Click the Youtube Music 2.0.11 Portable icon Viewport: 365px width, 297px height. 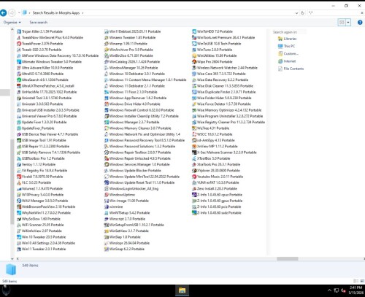[194, 177]
